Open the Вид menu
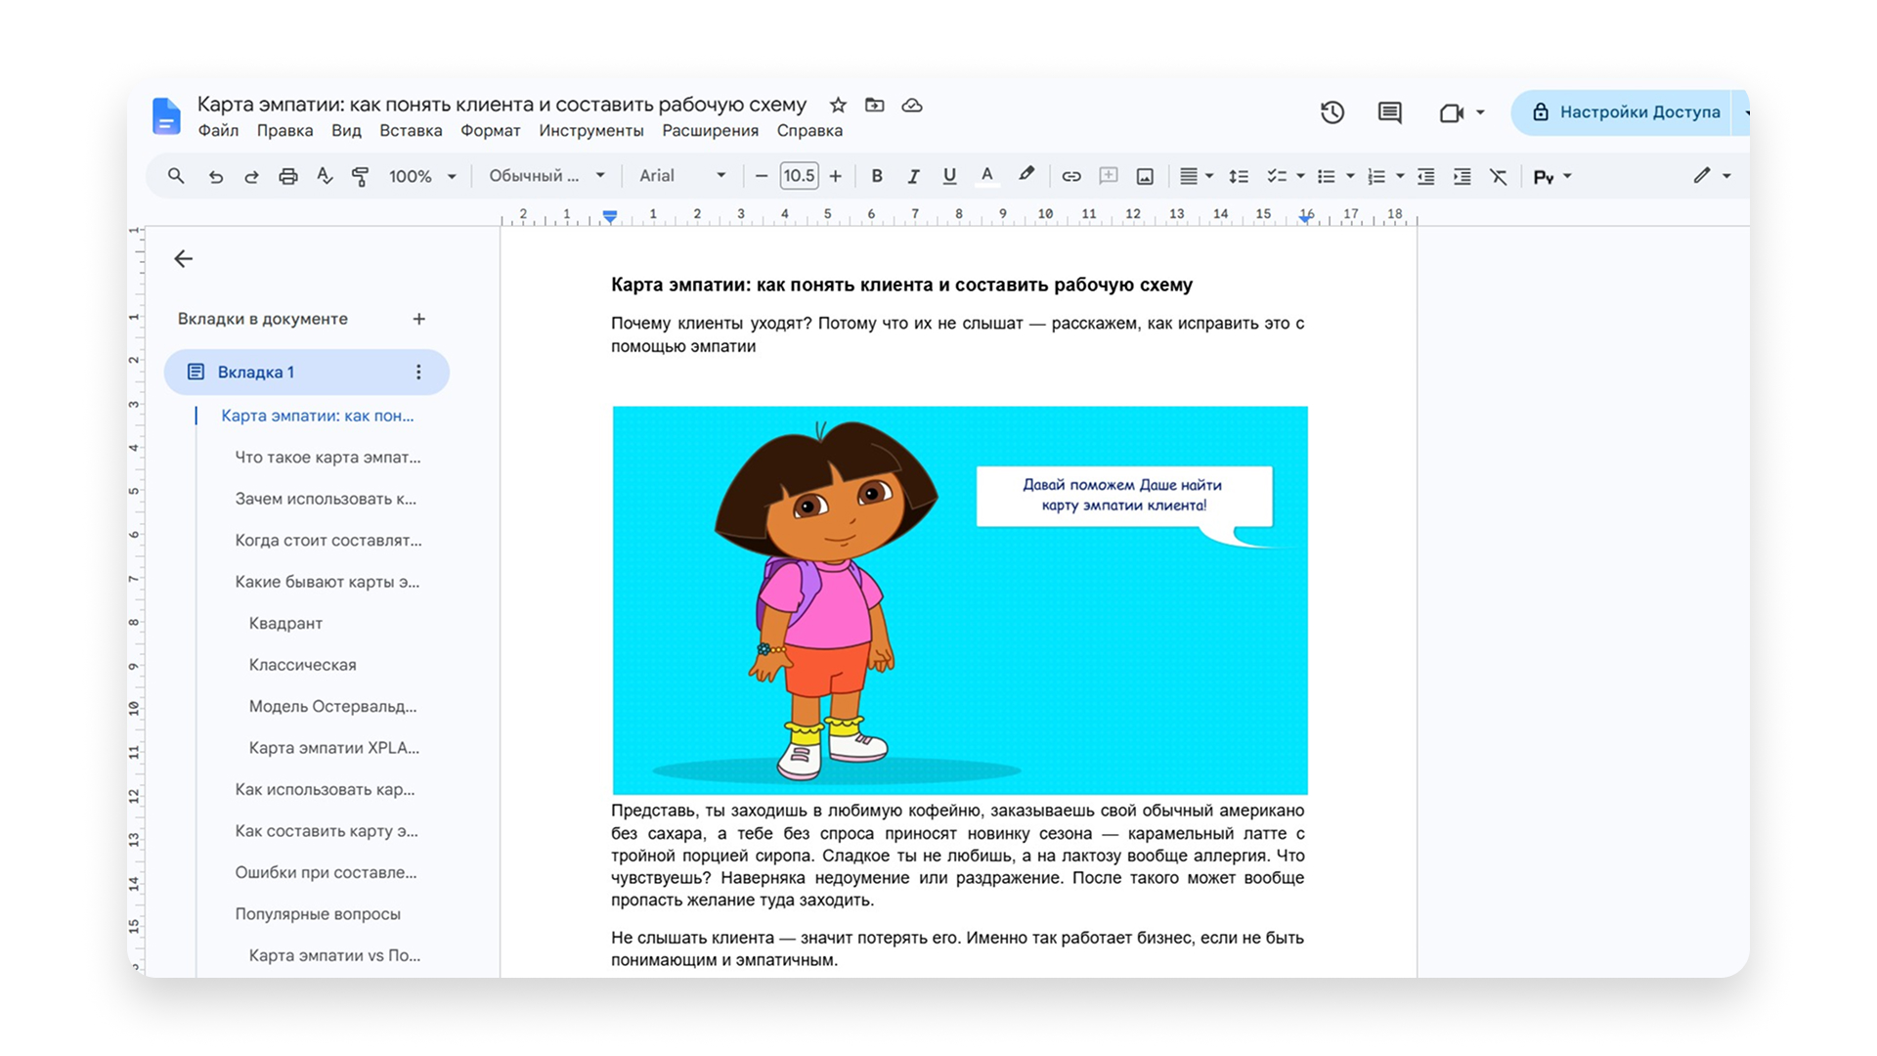The height and width of the screenshot is (1056, 1877). (346, 130)
